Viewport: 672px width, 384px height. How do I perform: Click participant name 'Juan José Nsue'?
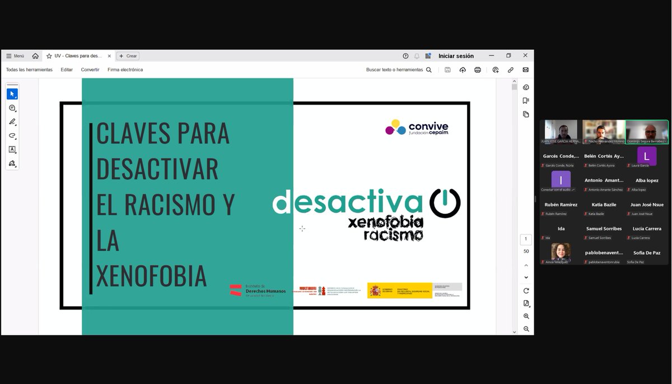pyautogui.click(x=647, y=204)
